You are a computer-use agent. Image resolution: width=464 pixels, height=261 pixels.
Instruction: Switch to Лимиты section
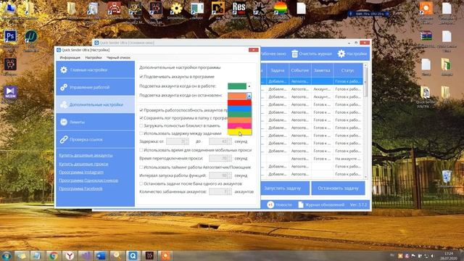tap(95, 122)
